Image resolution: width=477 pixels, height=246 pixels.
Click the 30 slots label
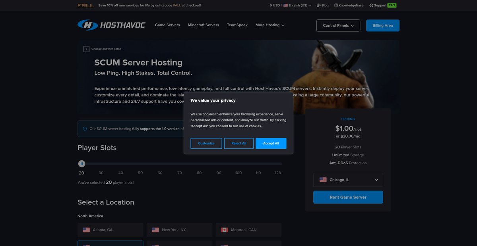coord(101,173)
